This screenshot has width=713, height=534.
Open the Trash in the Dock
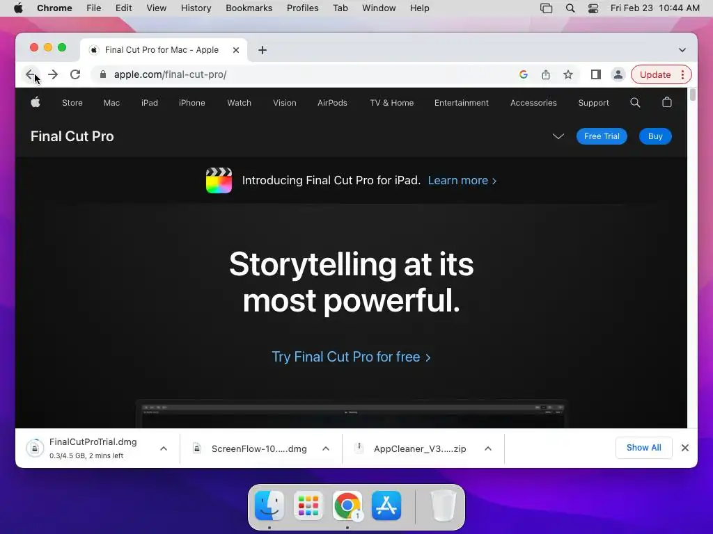click(x=444, y=505)
